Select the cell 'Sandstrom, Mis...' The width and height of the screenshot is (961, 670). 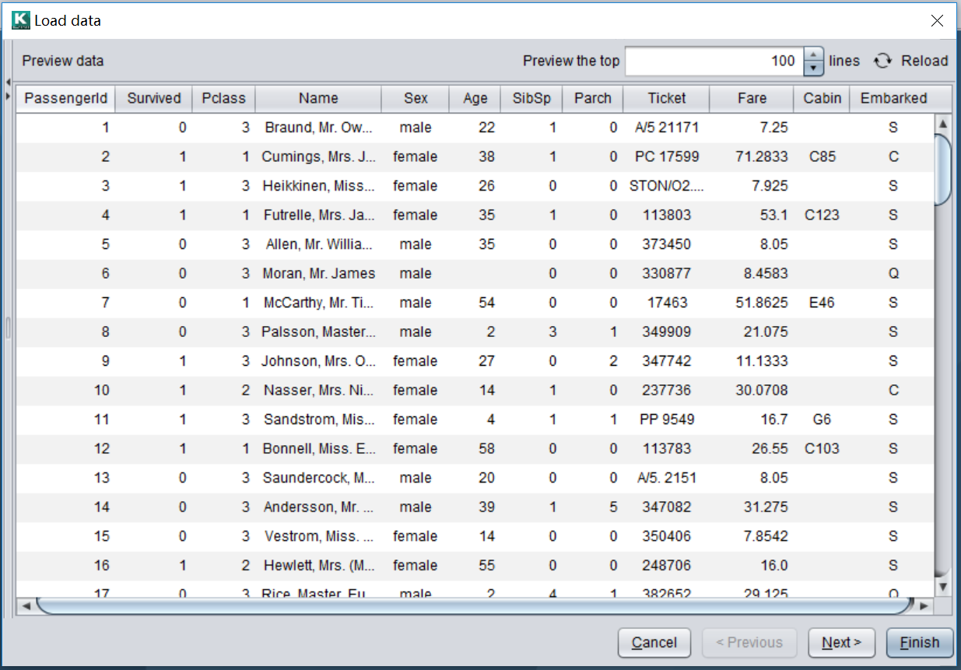(318, 419)
